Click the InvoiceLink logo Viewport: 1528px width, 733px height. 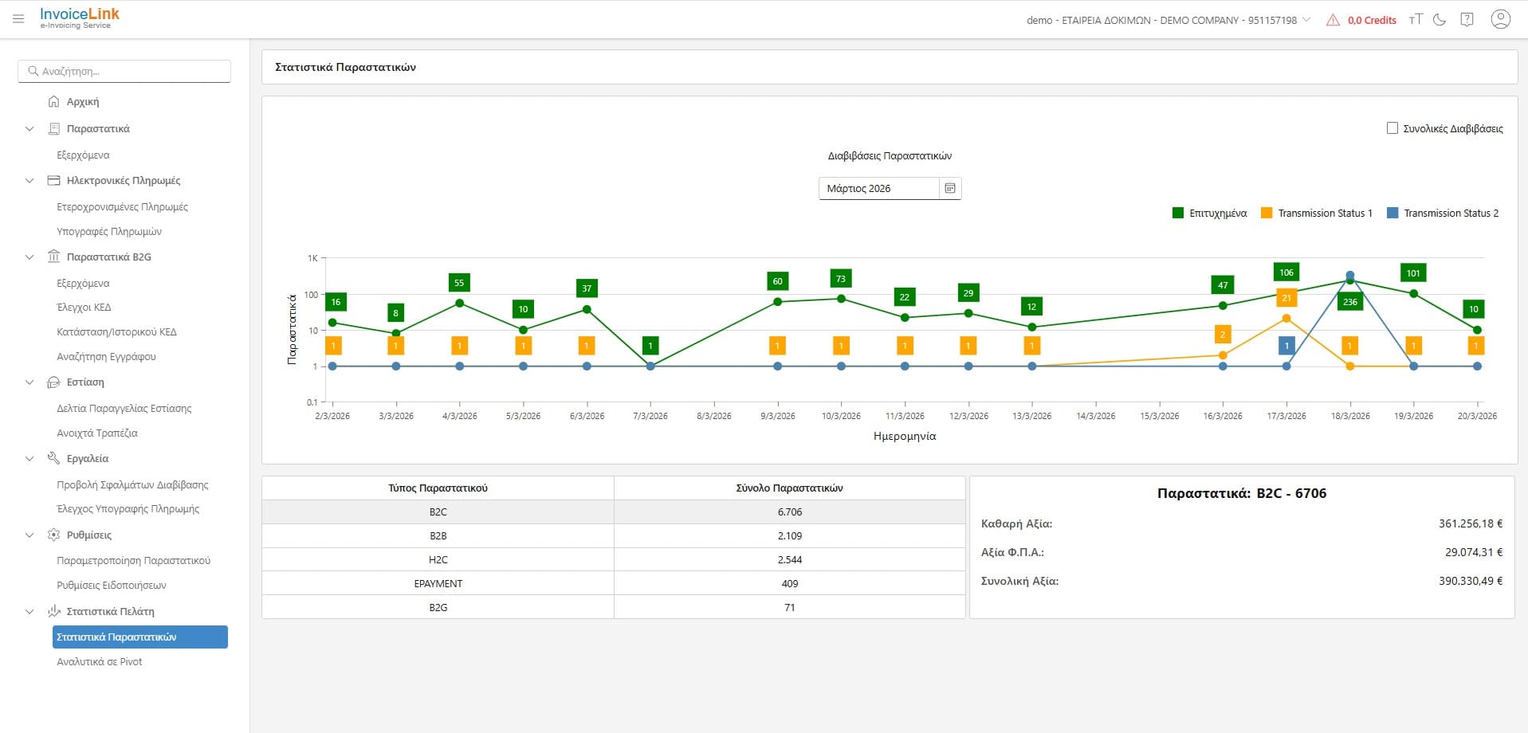(80, 18)
